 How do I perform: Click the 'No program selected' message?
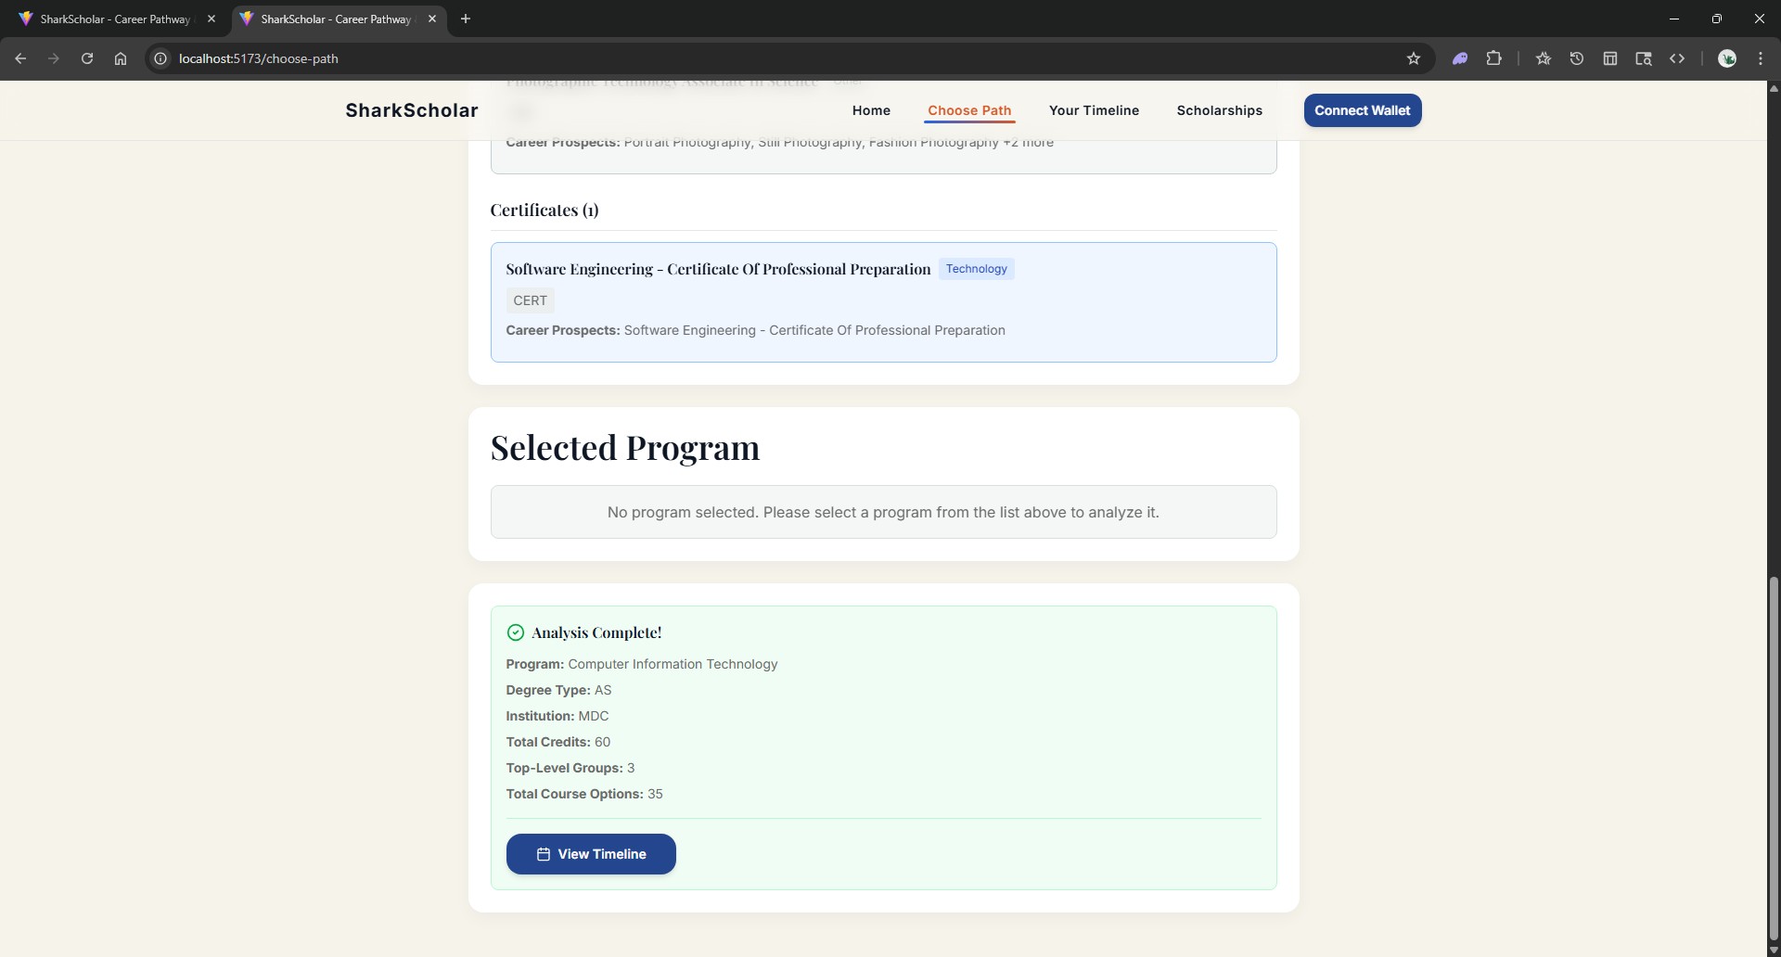(883, 512)
